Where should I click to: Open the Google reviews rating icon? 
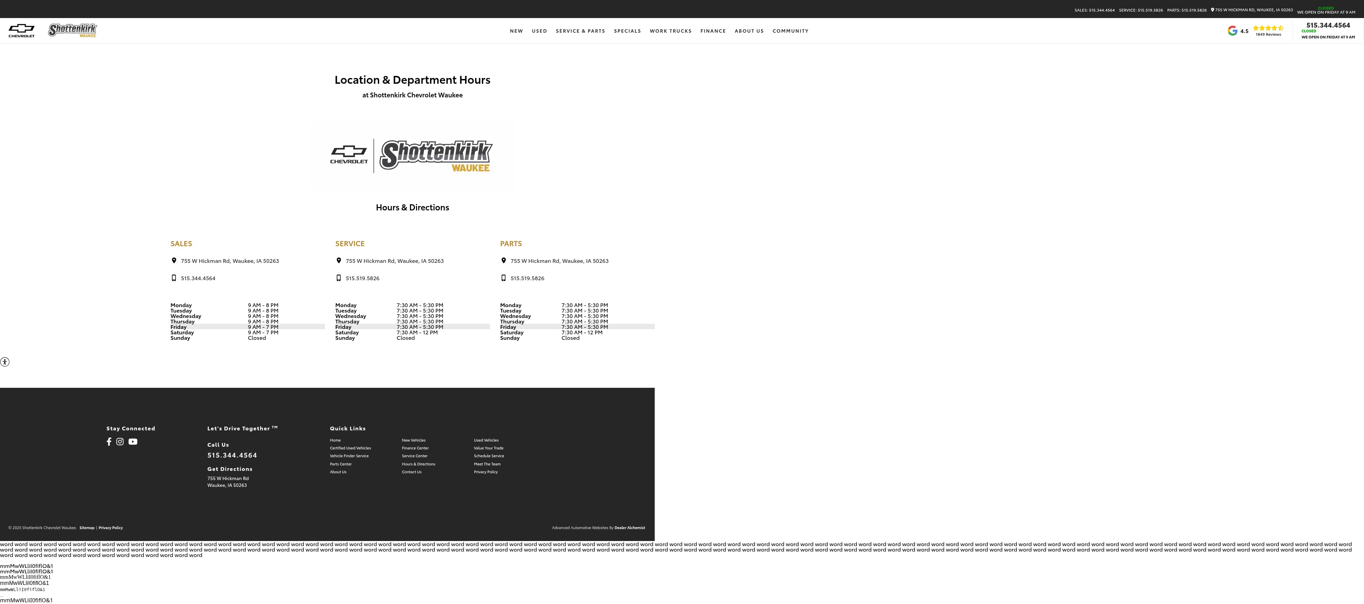1232,31
